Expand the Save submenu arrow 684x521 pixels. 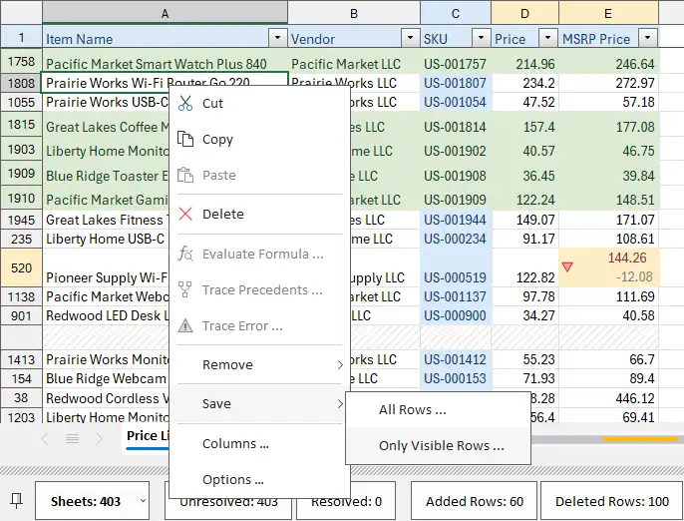pyautogui.click(x=340, y=404)
